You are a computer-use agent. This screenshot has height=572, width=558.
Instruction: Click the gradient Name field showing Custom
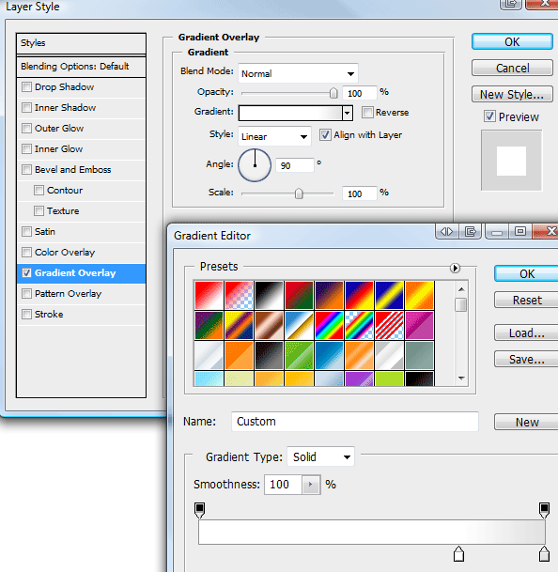[355, 422]
